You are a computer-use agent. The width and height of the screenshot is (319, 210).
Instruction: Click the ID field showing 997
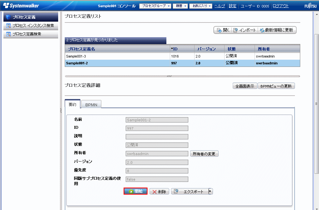tap(157, 128)
